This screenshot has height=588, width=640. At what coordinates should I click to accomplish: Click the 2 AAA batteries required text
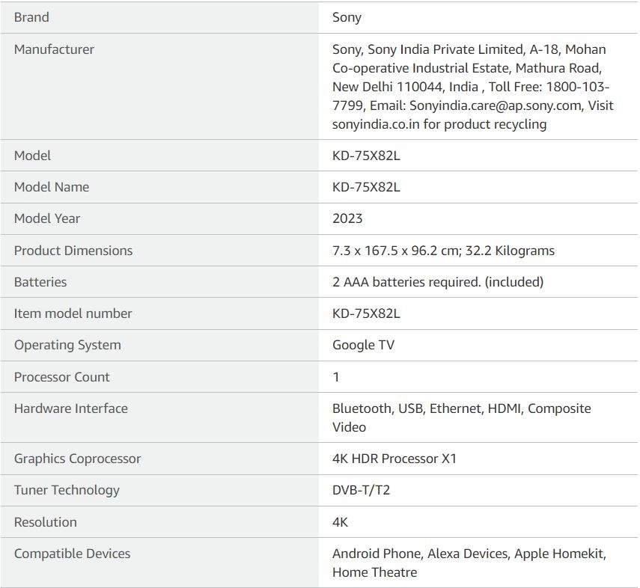(438, 282)
